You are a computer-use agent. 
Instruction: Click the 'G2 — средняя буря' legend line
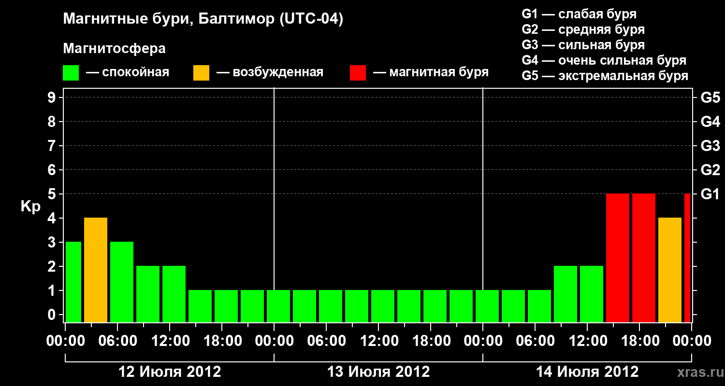point(583,29)
